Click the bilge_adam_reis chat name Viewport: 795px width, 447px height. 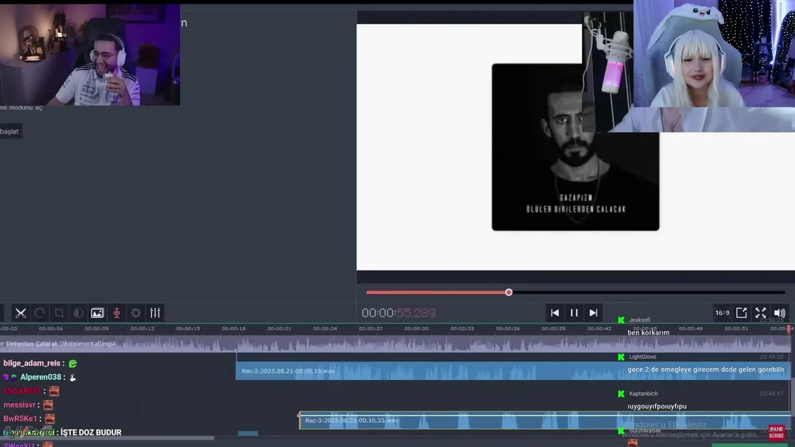point(32,363)
